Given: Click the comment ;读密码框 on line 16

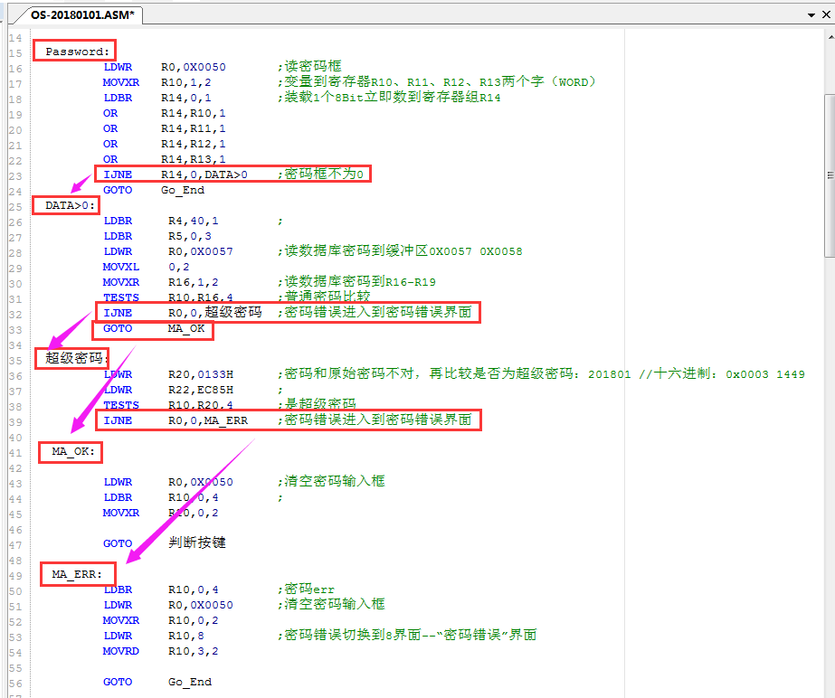Looking at the screenshot, I should coord(309,67).
